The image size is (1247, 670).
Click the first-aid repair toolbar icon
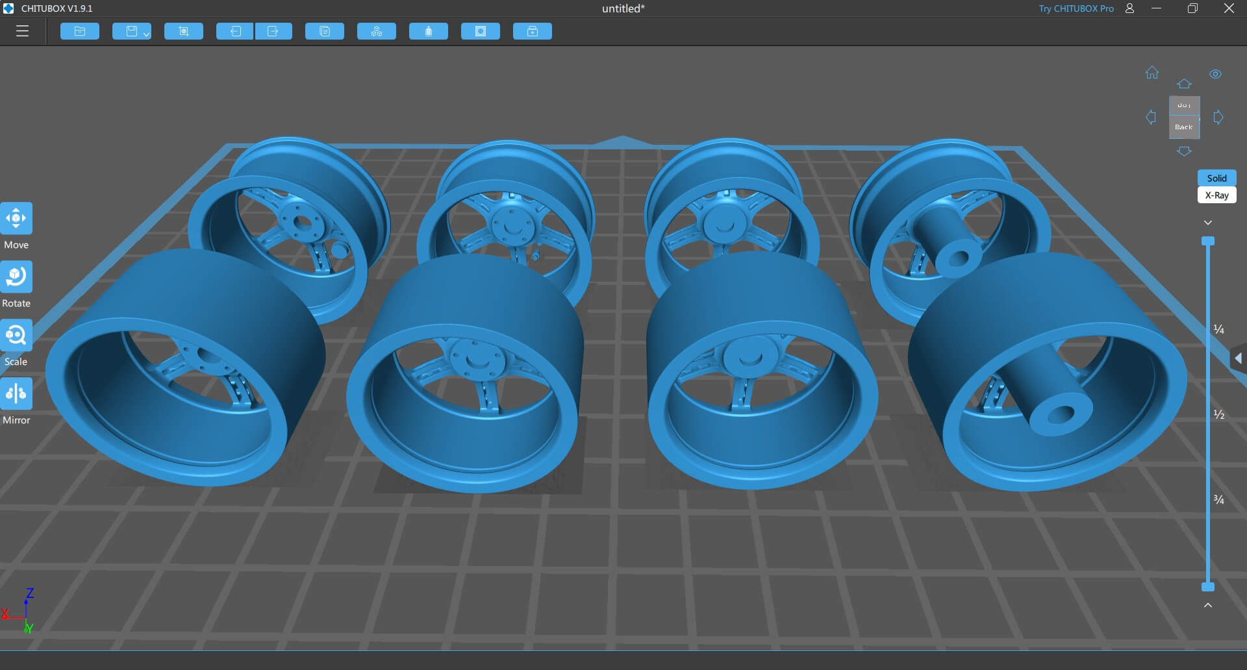pos(532,31)
